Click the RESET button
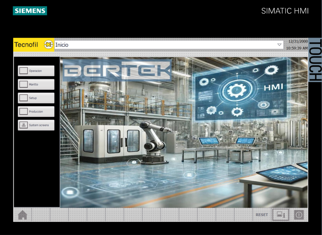This screenshot has width=322, height=235. (262, 215)
